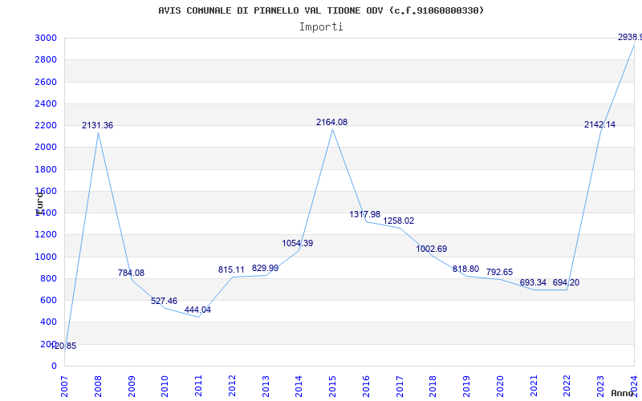Viewport: 642px width, 401px height.
Task: Select the 694.20 data label
Action: tap(567, 283)
